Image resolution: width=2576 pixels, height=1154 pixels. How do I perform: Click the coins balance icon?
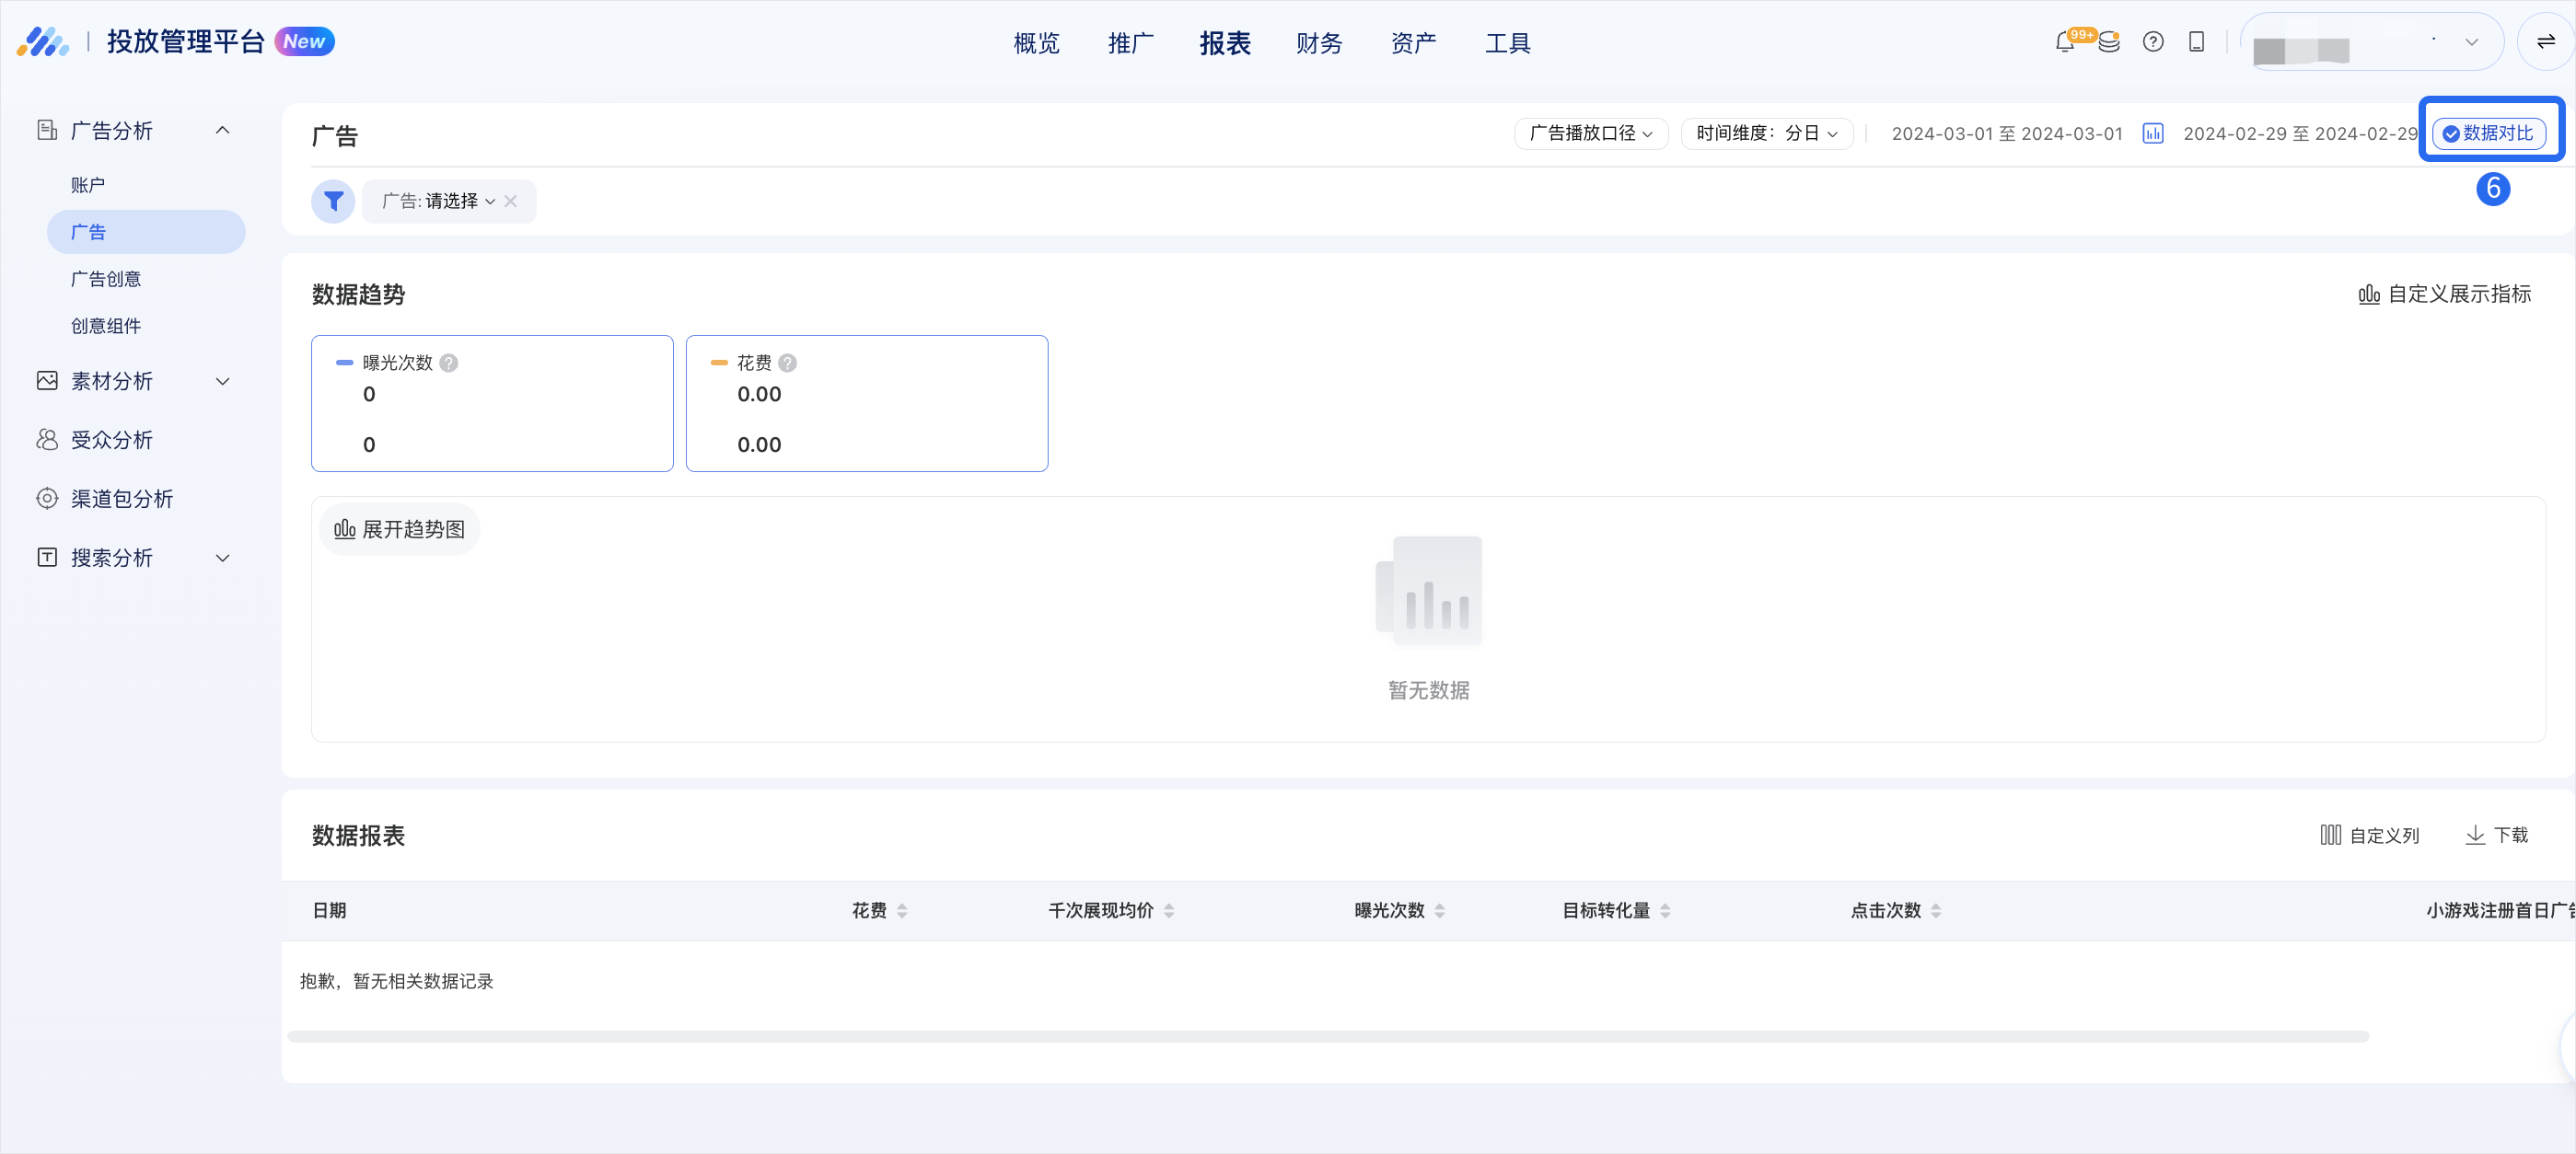coord(2109,43)
